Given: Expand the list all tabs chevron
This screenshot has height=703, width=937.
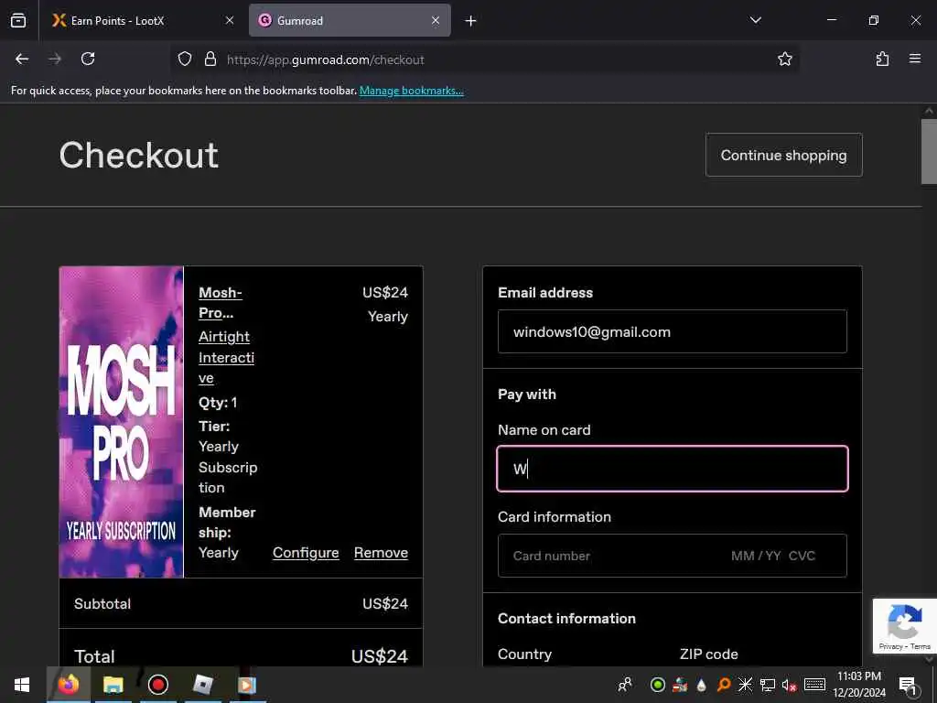Looking at the screenshot, I should [755, 20].
